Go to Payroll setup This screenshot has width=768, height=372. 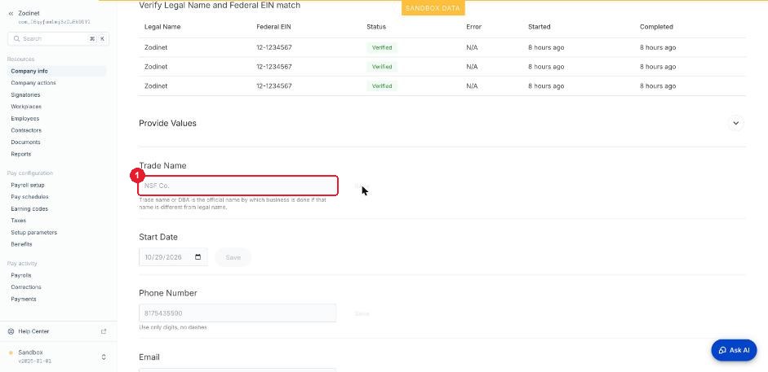28,185
